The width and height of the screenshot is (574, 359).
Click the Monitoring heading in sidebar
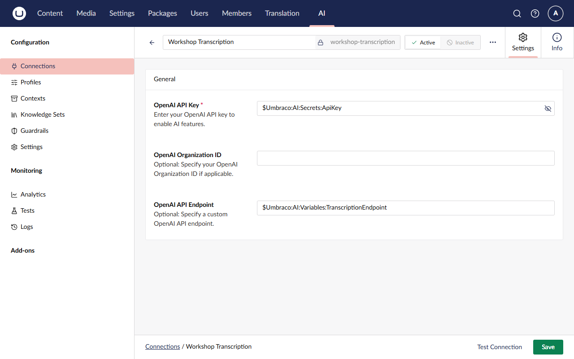coord(26,171)
